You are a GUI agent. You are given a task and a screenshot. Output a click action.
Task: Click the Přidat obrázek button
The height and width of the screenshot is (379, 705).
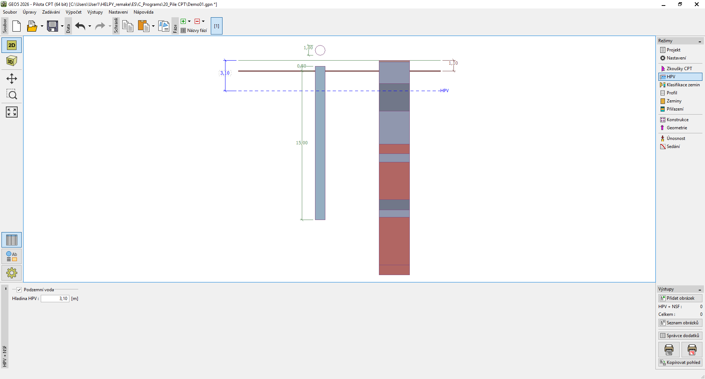click(x=680, y=298)
